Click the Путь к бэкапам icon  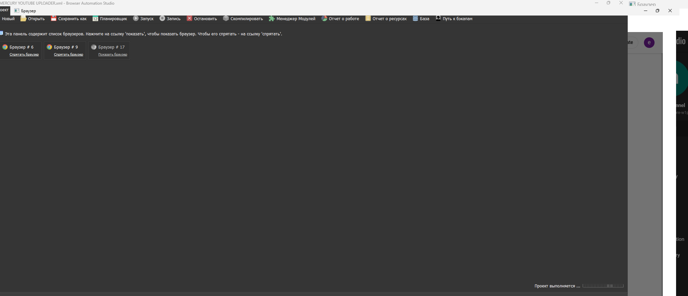pyautogui.click(x=438, y=18)
